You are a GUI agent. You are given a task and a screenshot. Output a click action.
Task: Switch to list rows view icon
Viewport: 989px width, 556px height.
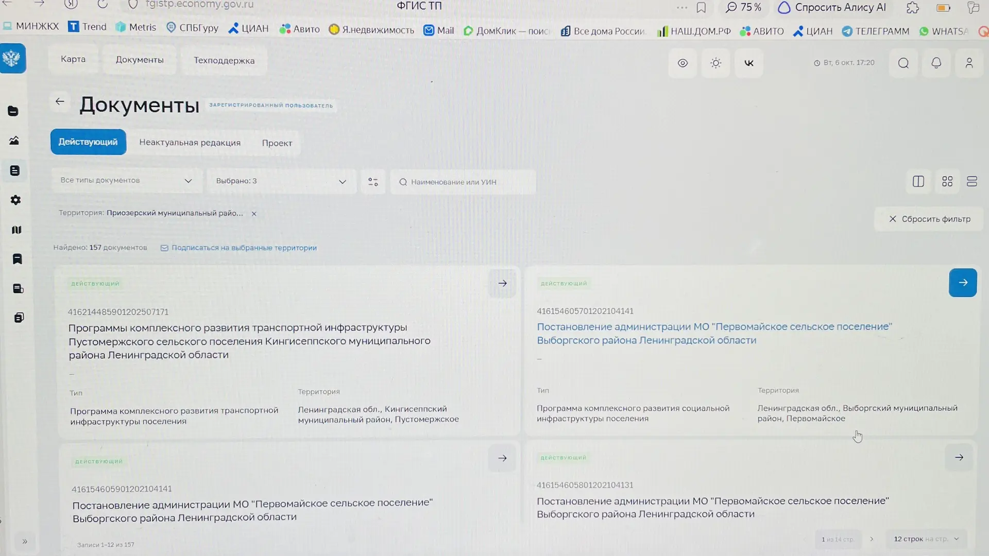pyautogui.click(x=972, y=181)
